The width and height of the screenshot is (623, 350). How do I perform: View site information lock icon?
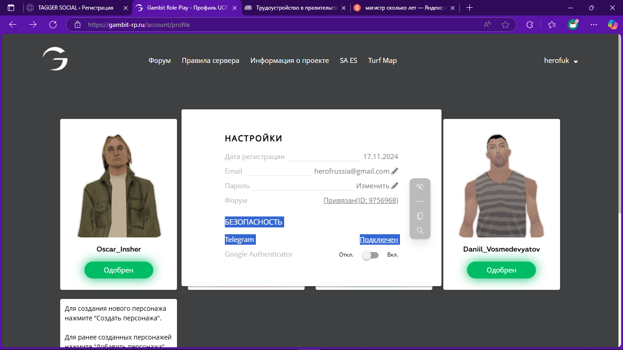pos(78,25)
